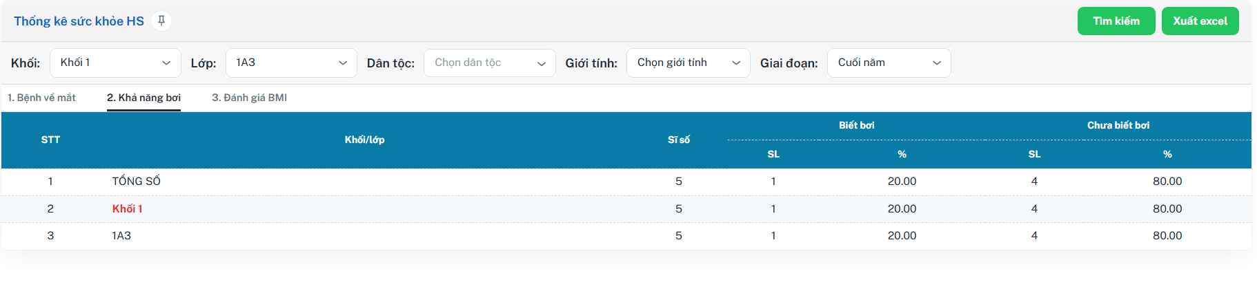Click the Khối: filter label

[x=26, y=63]
